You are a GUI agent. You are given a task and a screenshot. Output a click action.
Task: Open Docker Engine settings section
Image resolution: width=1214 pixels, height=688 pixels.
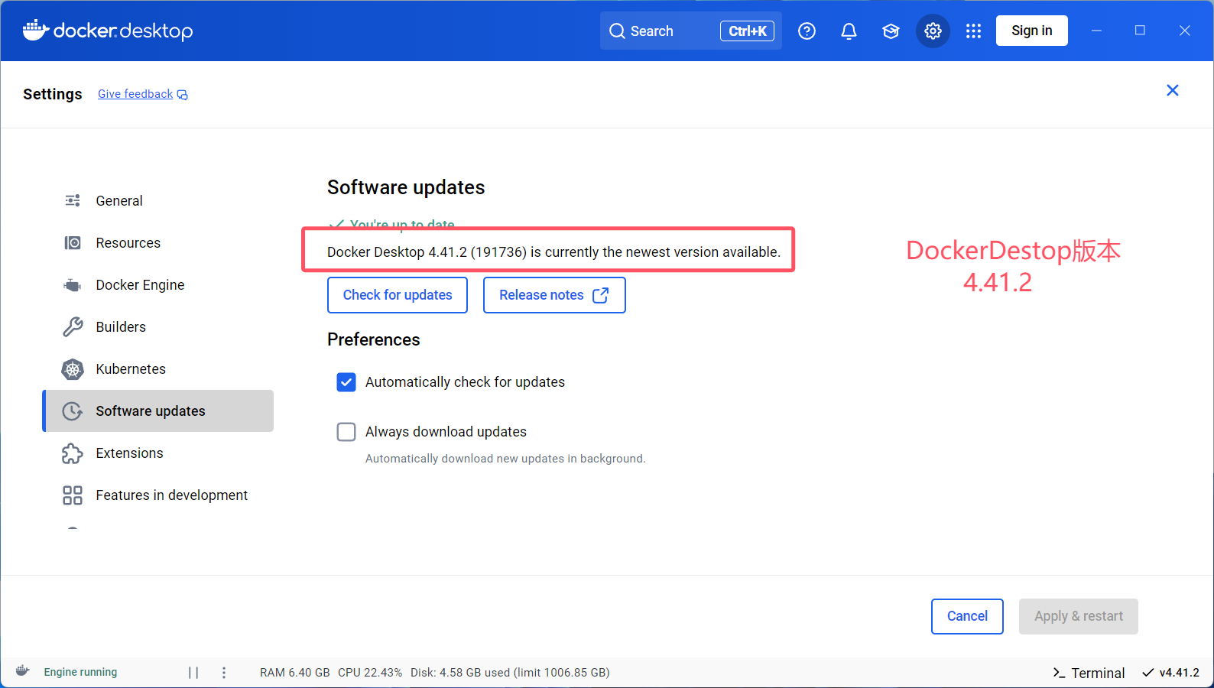[x=158, y=285]
